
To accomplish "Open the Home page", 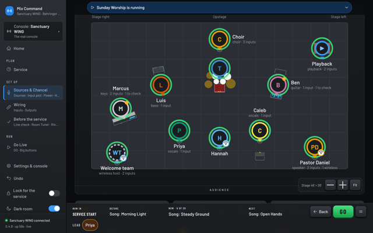I will pyautogui.click(x=33, y=48).
